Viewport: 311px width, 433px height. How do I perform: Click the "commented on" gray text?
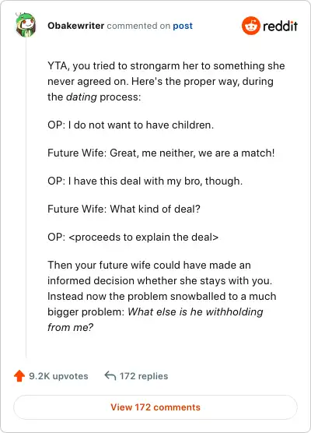click(x=138, y=26)
